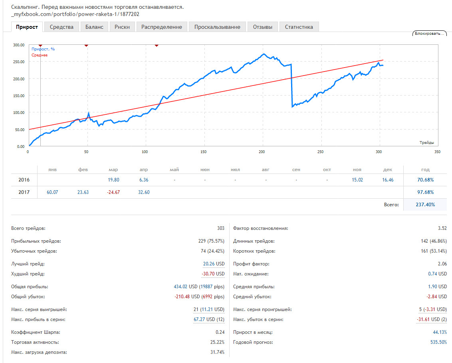452x363 pixels.
Task: Click trading activity value 25.22%
Action: 217,342
